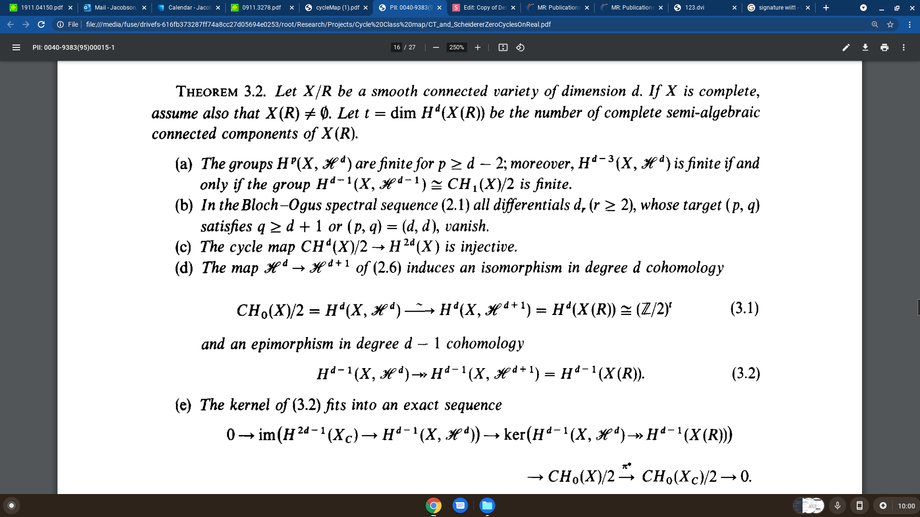Screen dimensions: 920x517
Task: Open the Chrome three-dot menu
Action: click(x=909, y=24)
